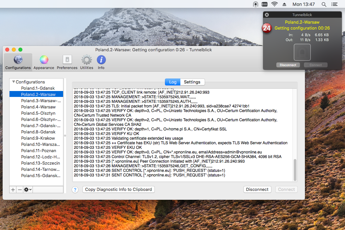345x230 pixels.
Task: Collapse the Configurations tree triangle
Action: point(14,82)
